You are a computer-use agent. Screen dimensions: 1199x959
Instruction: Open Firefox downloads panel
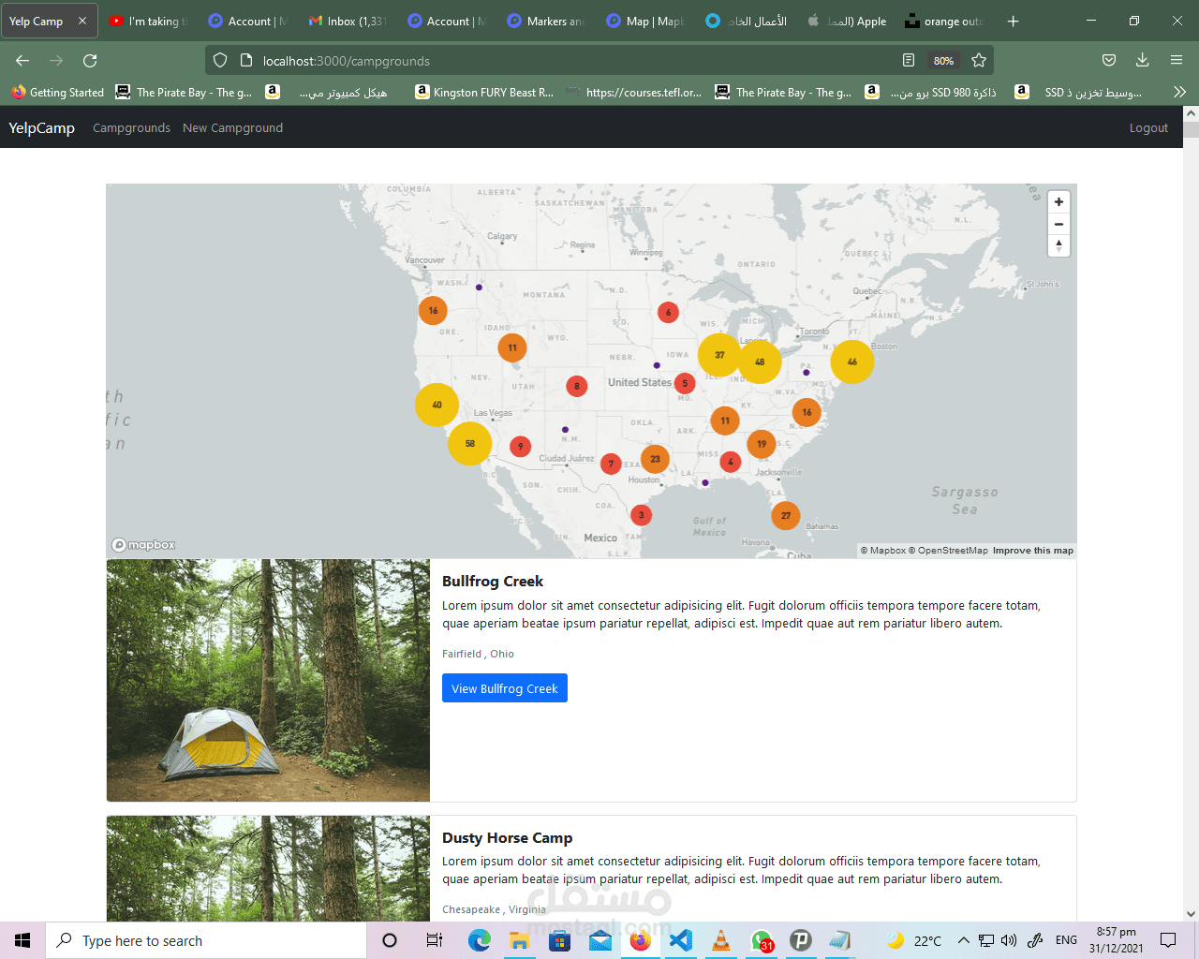pos(1142,61)
